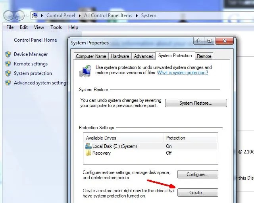Select Local Disk (C:) (System) row
This screenshot has width=254, height=203.
(150, 146)
